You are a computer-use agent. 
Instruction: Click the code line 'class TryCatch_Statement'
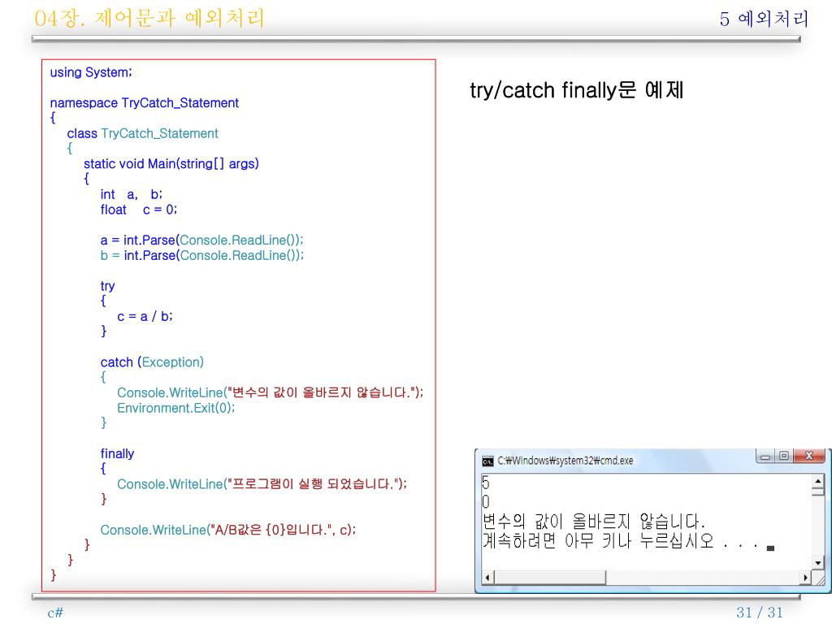pyautogui.click(x=142, y=133)
